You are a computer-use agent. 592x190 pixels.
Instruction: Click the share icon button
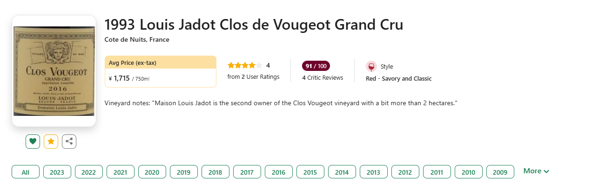click(x=69, y=142)
